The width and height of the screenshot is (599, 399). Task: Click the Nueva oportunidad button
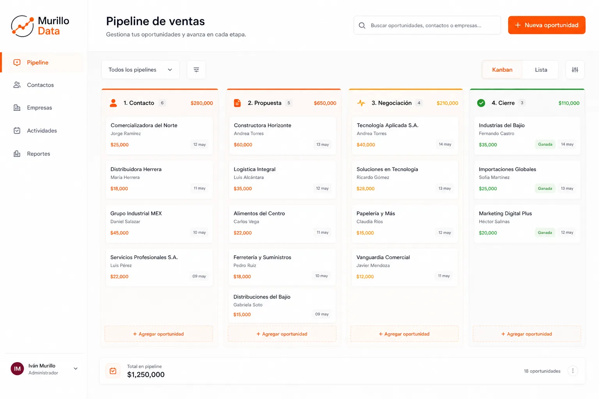point(546,25)
